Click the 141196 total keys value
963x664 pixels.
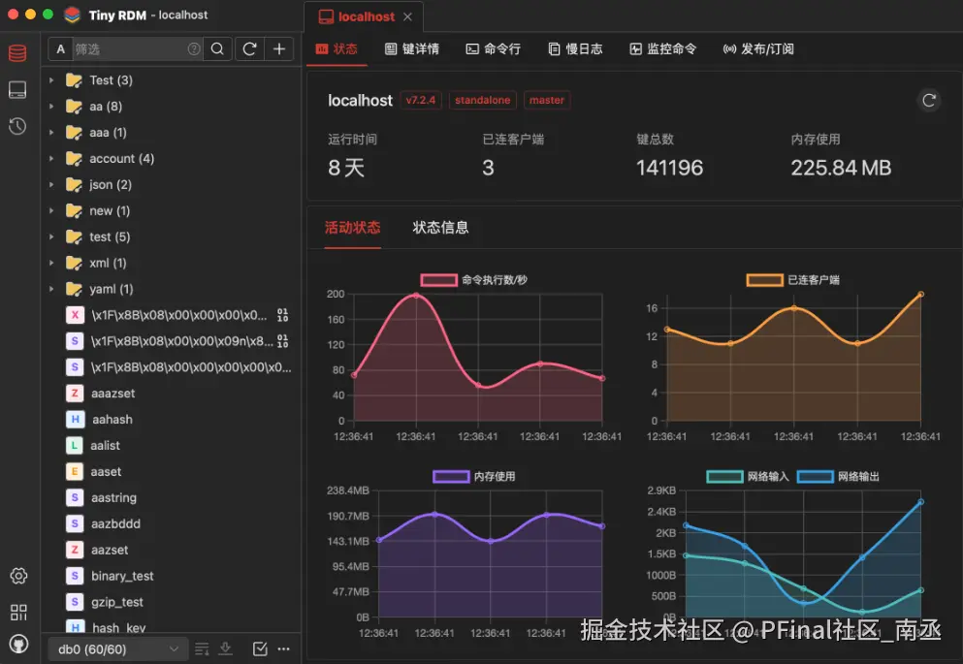[669, 168]
